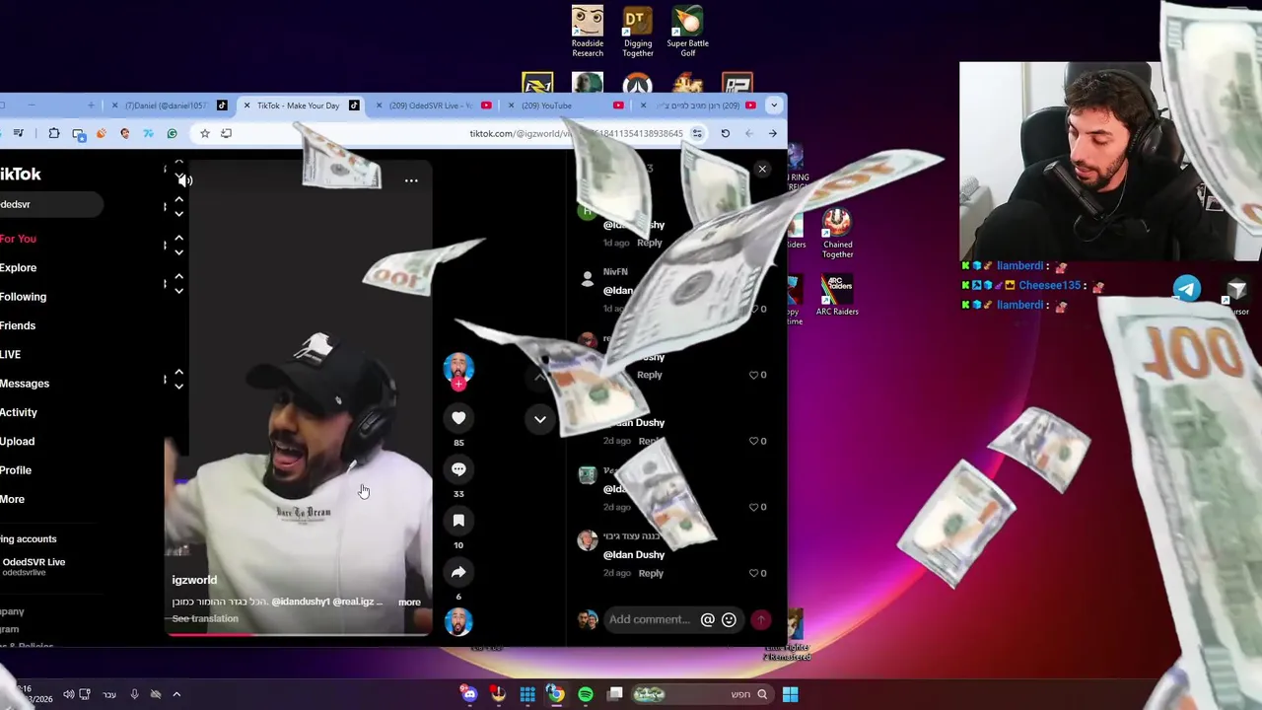The height and width of the screenshot is (710, 1262).
Task: Click Reply next to 1d ago
Action: coord(650,243)
